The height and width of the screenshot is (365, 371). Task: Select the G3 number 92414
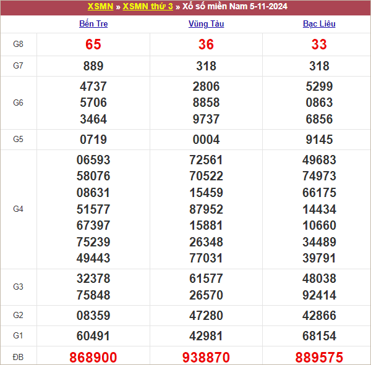tap(319, 295)
